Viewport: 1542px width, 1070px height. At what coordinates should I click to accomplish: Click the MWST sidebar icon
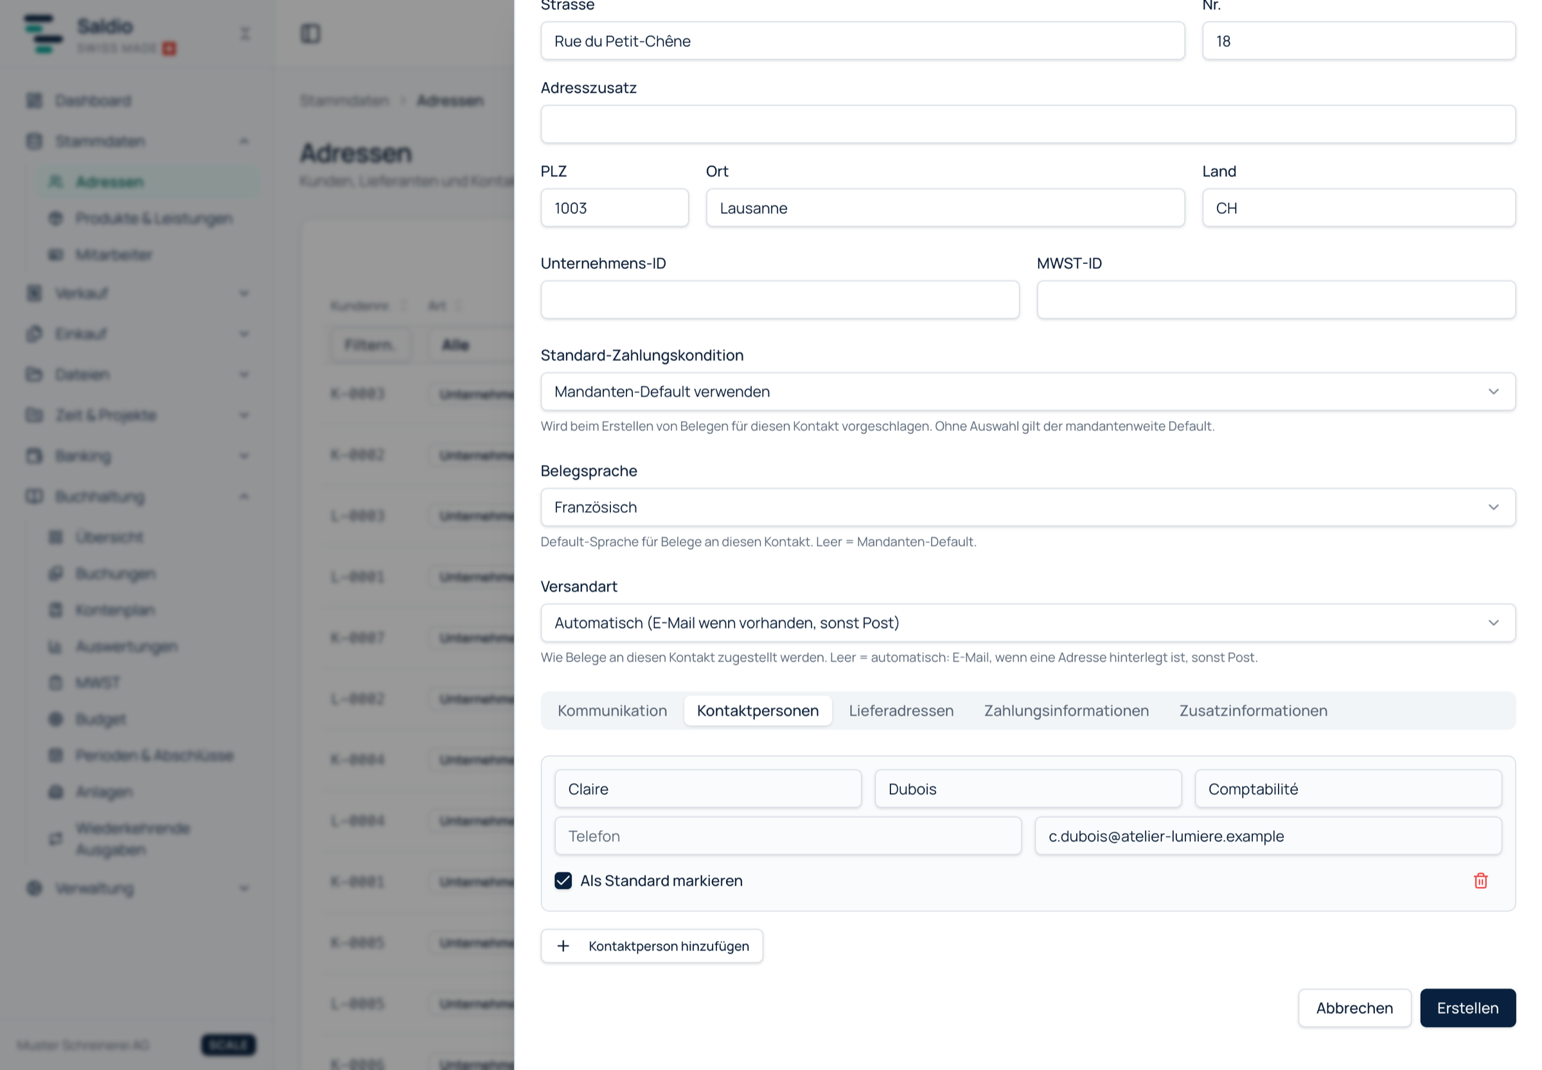56,683
